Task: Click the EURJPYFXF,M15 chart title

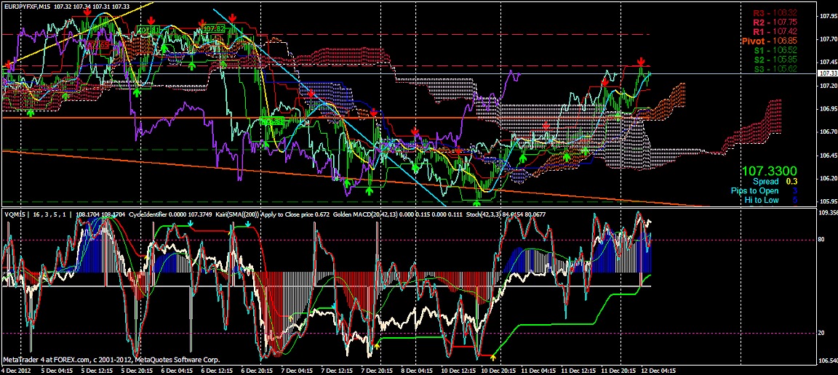Action: [x=28, y=7]
